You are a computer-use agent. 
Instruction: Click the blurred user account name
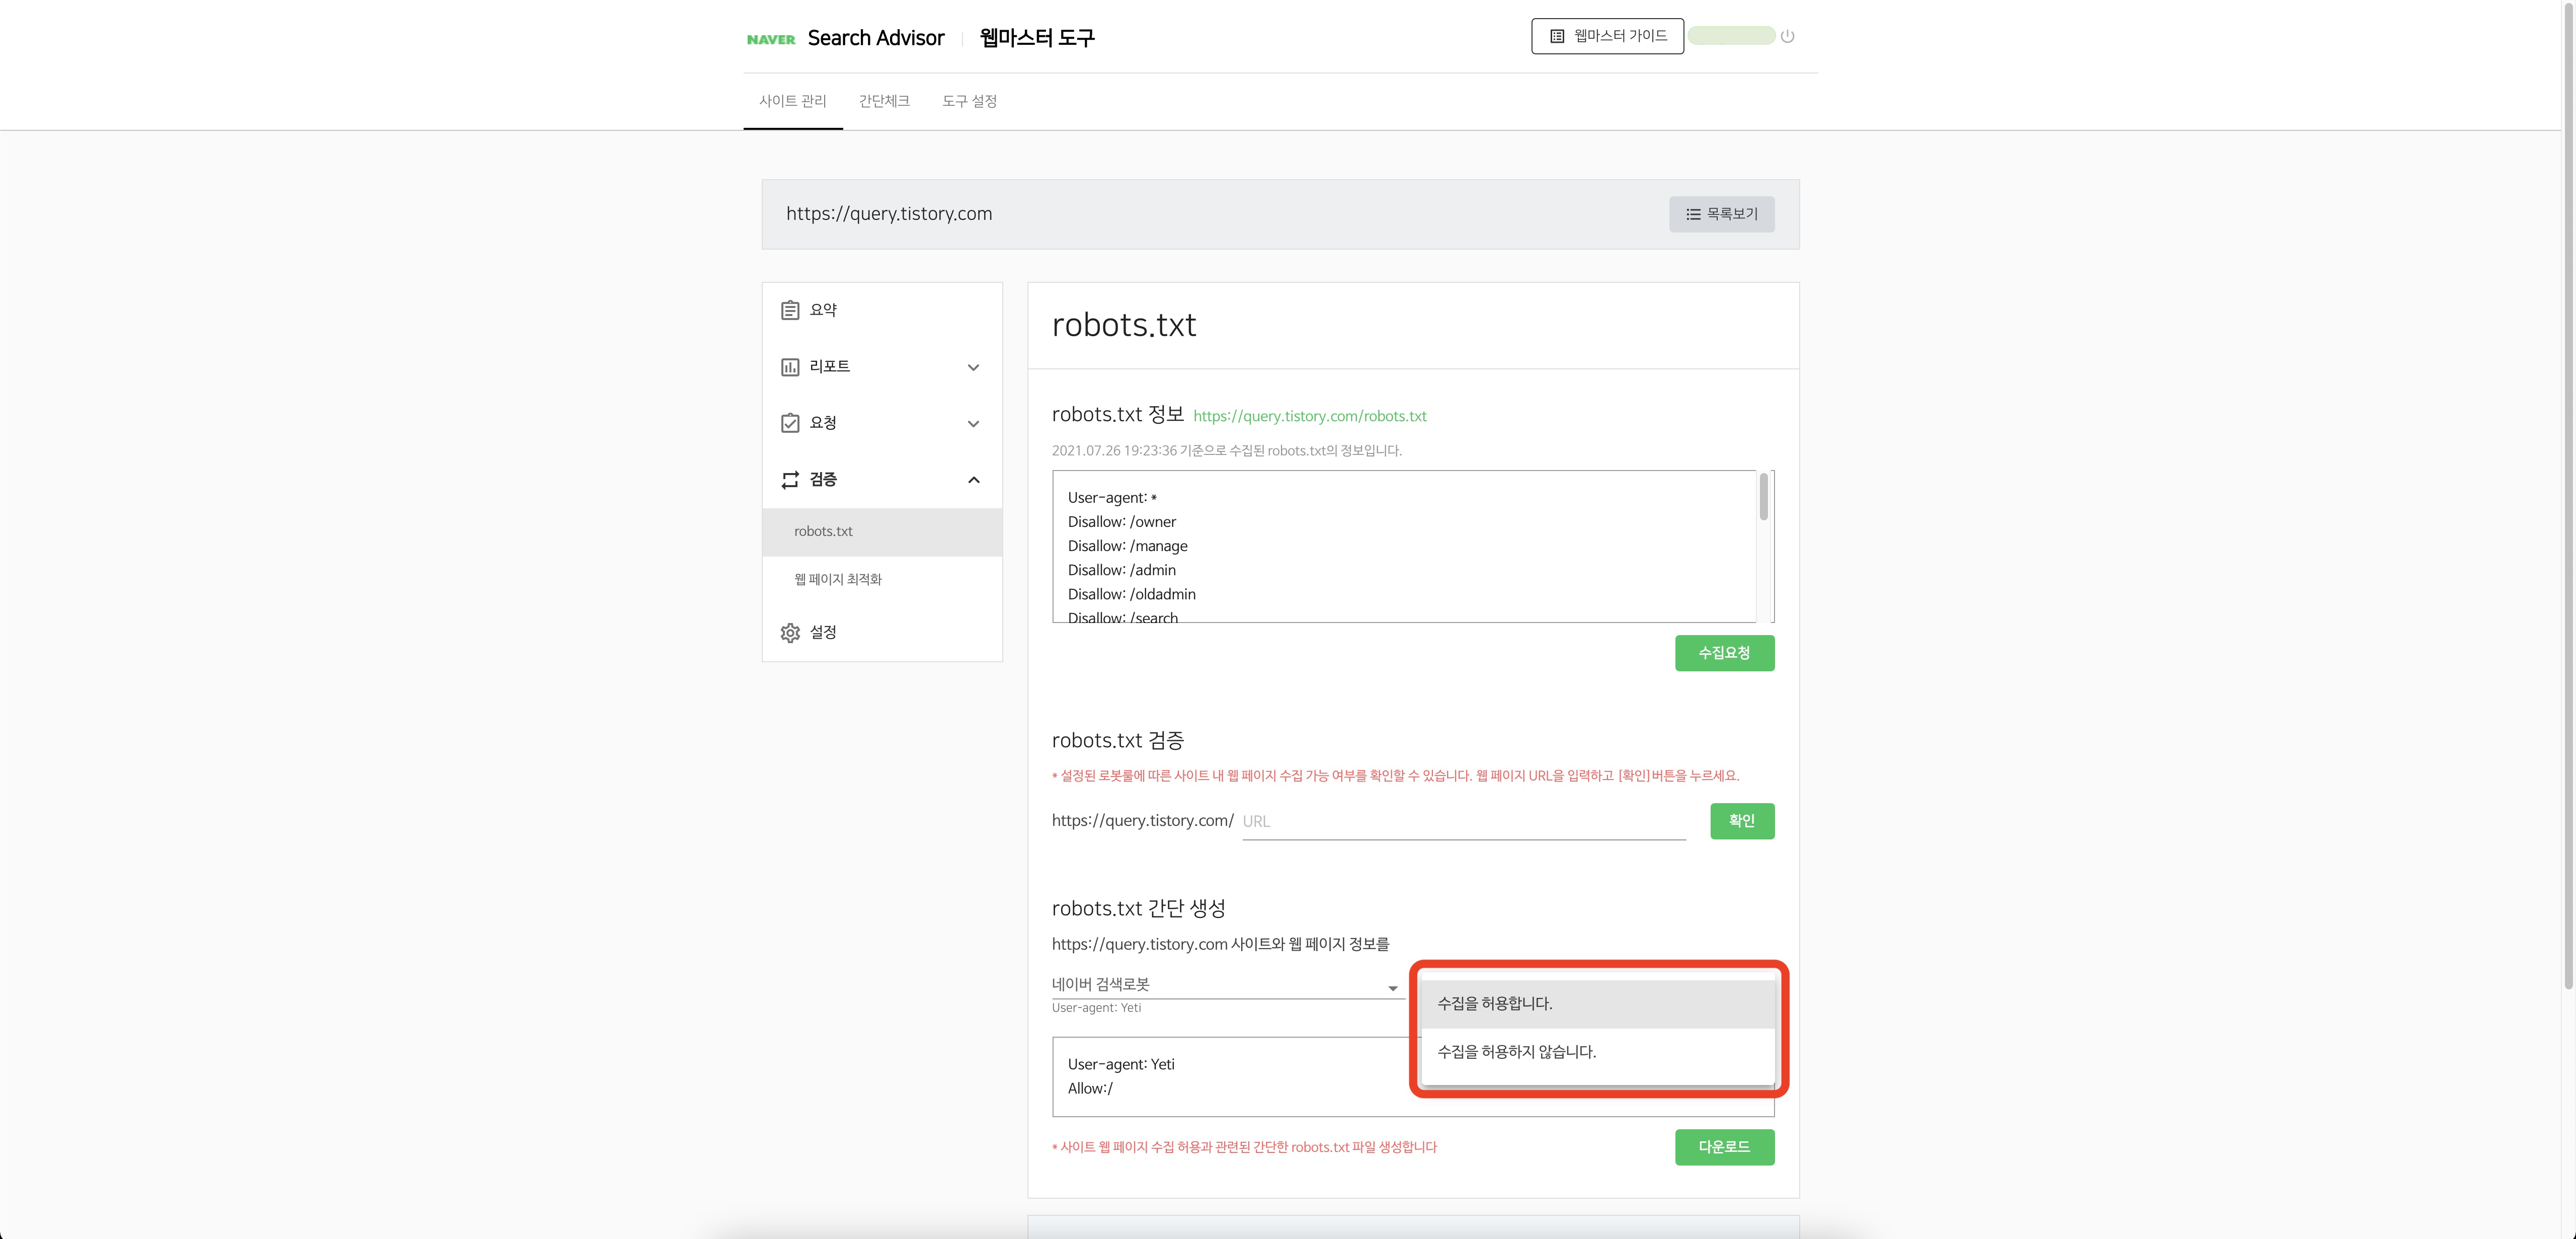pos(1731,36)
